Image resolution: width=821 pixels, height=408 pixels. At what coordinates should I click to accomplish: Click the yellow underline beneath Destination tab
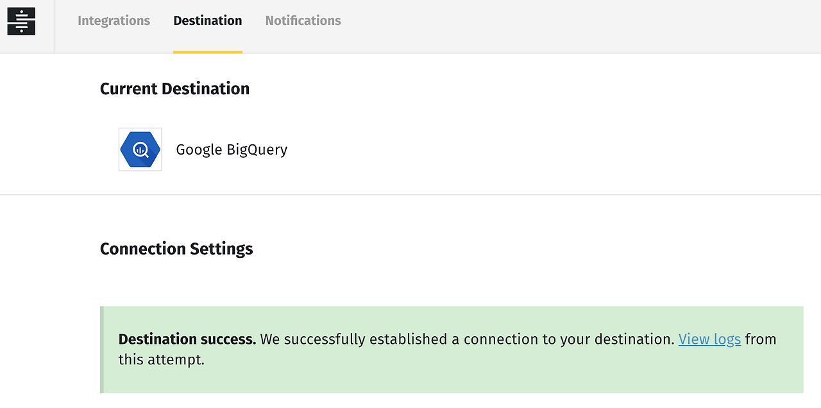[207, 52]
